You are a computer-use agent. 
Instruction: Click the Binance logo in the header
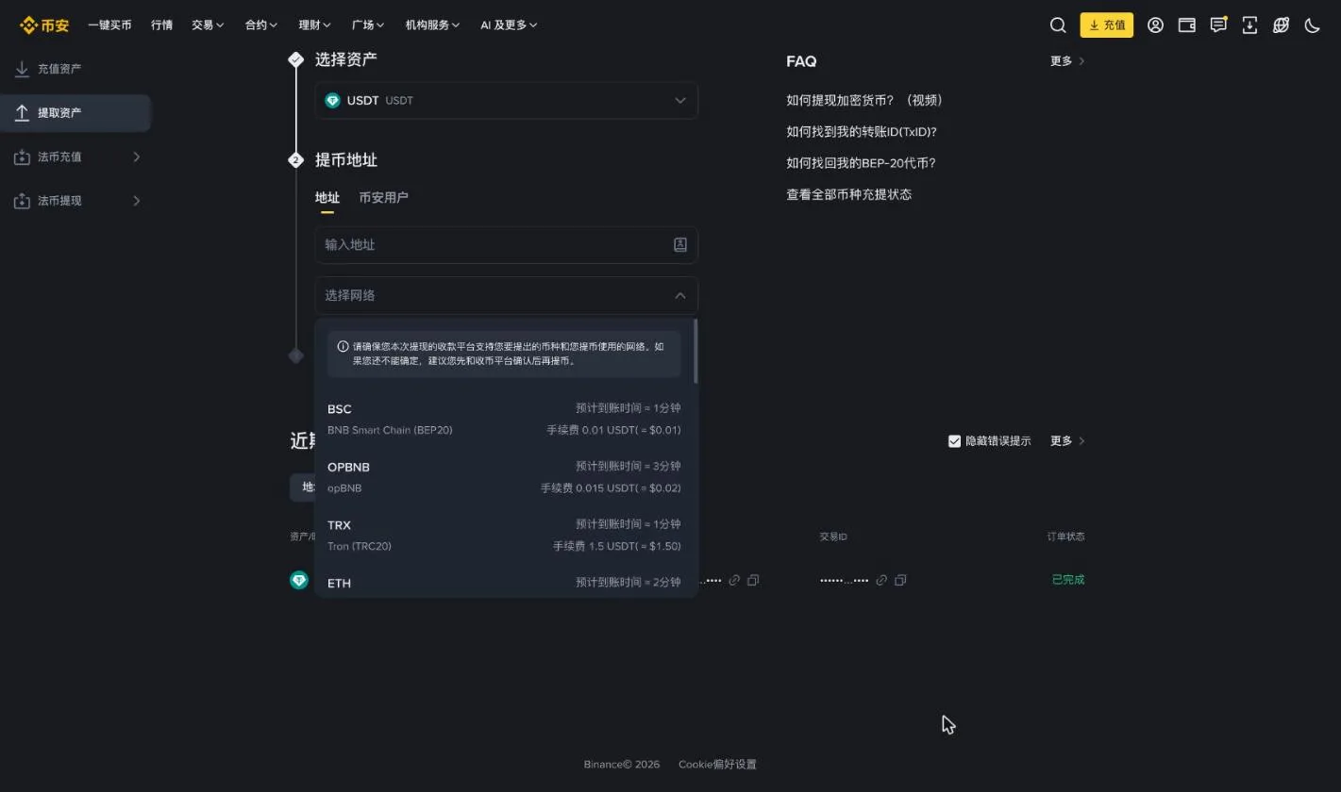tap(44, 25)
